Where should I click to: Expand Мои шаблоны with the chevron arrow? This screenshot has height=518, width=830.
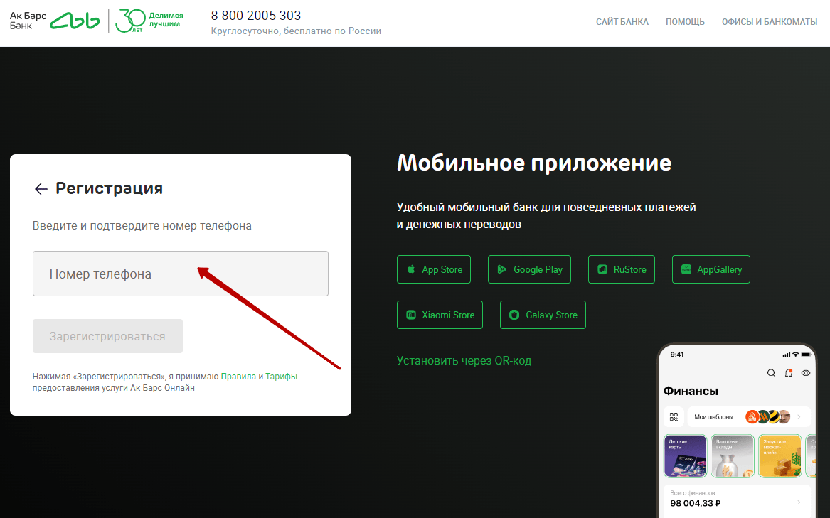(799, 417)
